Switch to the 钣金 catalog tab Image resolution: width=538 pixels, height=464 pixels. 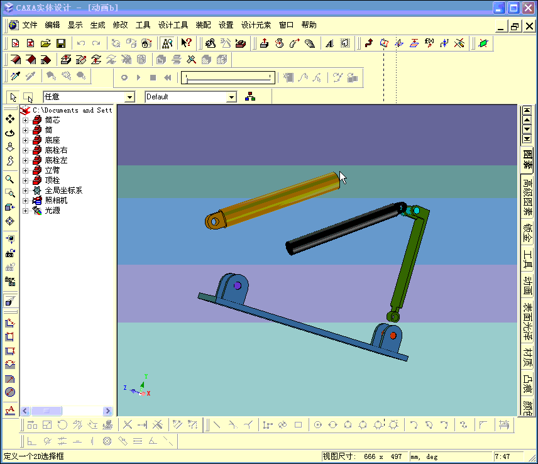click(x=527, y=233)
